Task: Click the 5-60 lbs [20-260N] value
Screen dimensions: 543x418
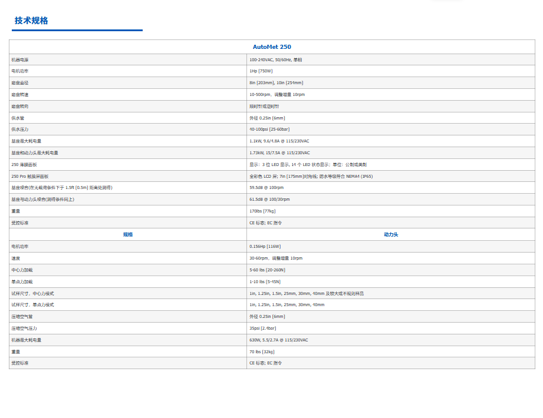Action: pyautogui.click(x=267, y=270)
